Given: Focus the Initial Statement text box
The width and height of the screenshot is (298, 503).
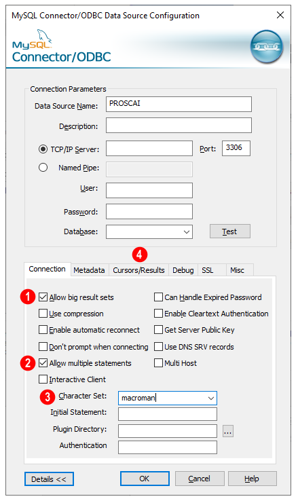Looking at the screenshot, I should tap(168, 414).
